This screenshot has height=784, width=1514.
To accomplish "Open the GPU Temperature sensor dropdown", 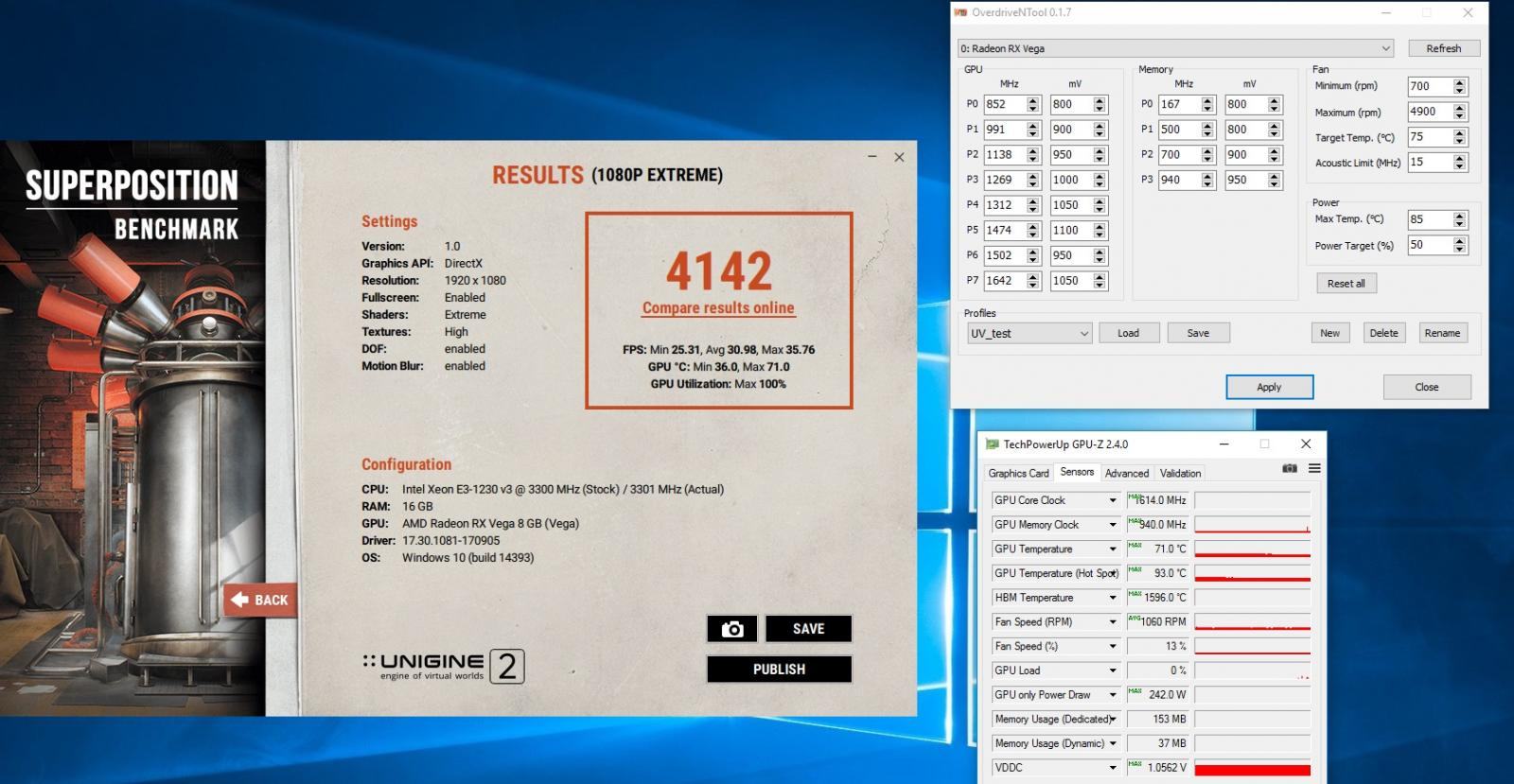I will click(x=1113, y=549).
